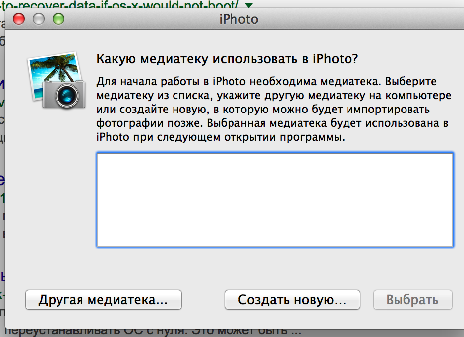Click the "Другая медиатека..." button
Image resolution: width=464 pixels, height=337 pixels.
pyautogui.click(x=104, y=300)
